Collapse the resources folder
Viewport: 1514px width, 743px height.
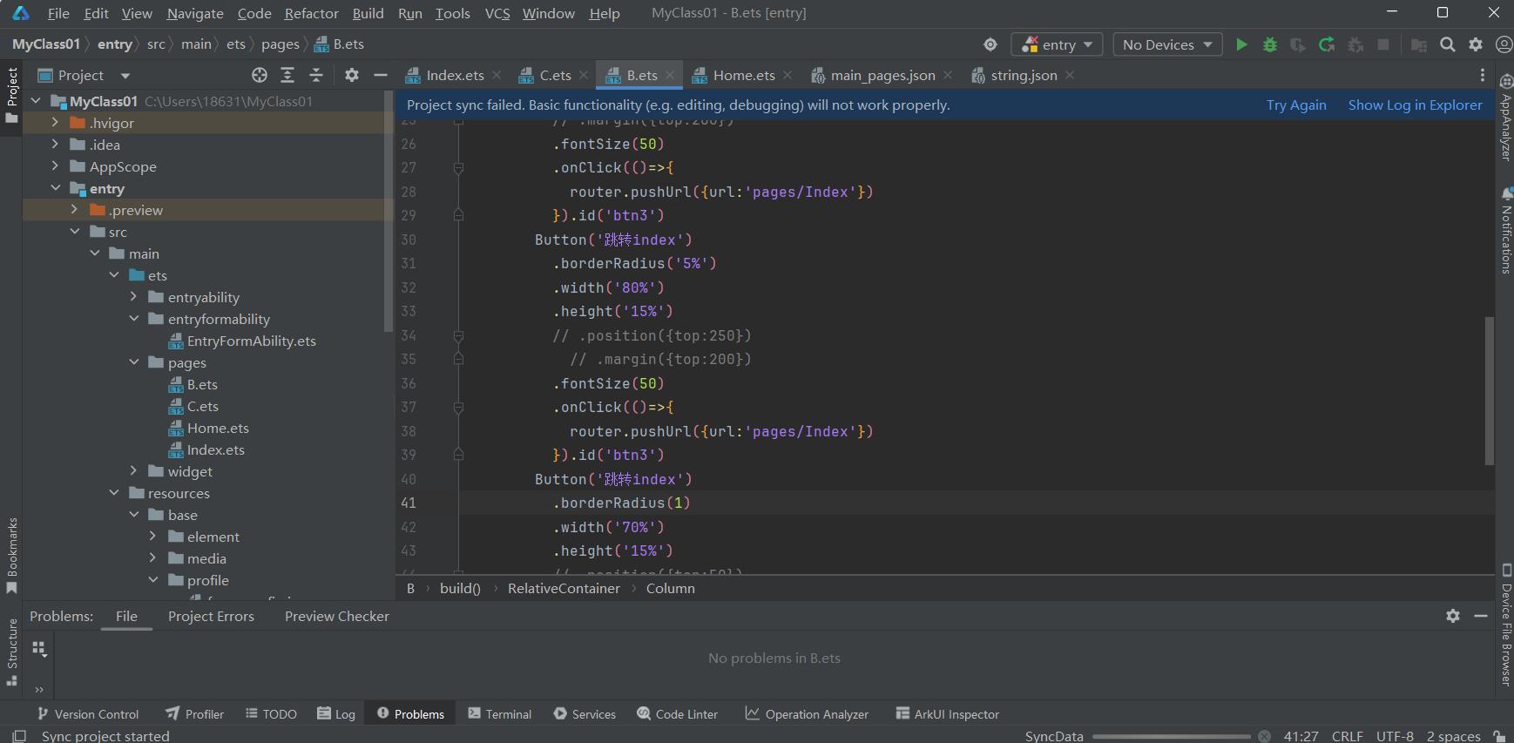pos(114,493)
